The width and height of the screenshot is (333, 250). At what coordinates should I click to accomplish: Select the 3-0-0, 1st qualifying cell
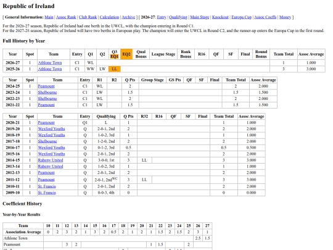106,160
